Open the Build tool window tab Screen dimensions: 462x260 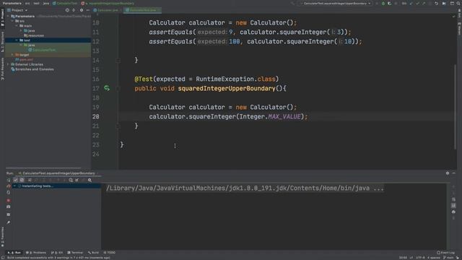coord(93,253)
